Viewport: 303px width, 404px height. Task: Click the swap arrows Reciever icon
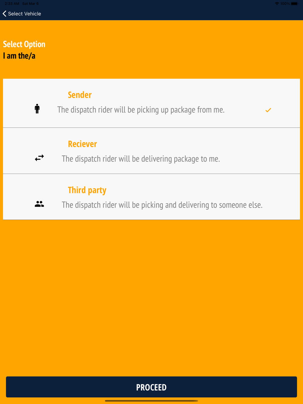(39, 158)
